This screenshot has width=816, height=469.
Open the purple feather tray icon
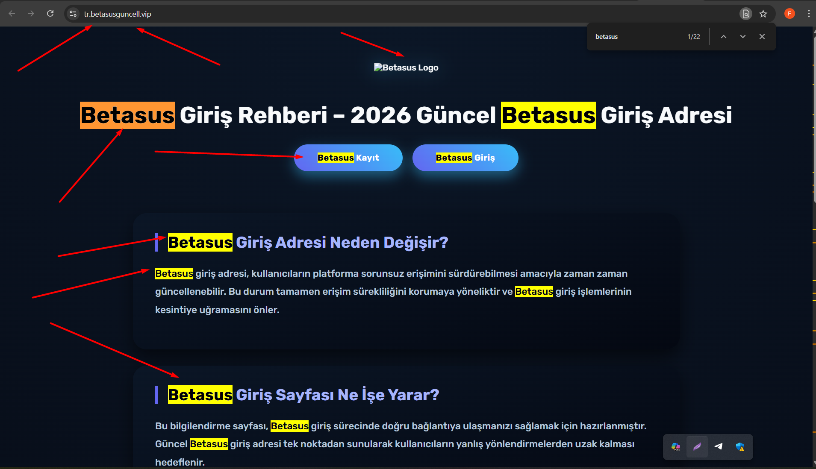697,447
